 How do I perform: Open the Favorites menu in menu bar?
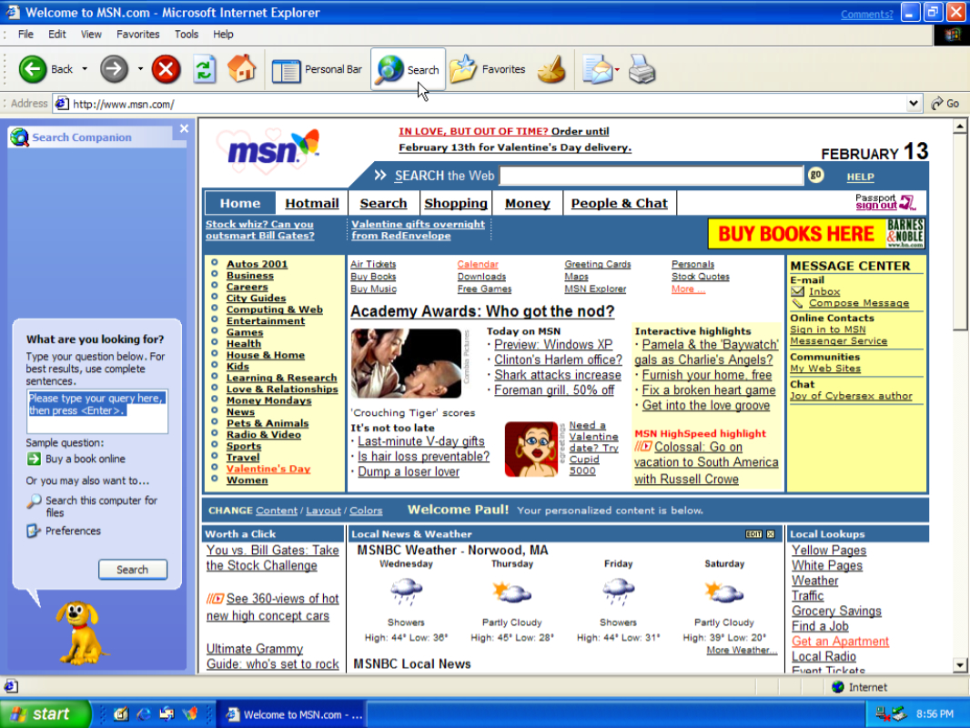pos(137,35)
